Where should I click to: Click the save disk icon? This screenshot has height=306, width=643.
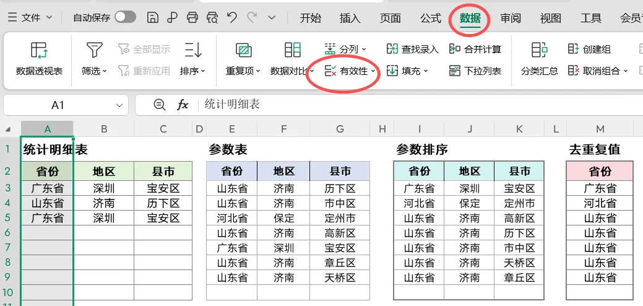pyautogui.click(x=152, y=17)
